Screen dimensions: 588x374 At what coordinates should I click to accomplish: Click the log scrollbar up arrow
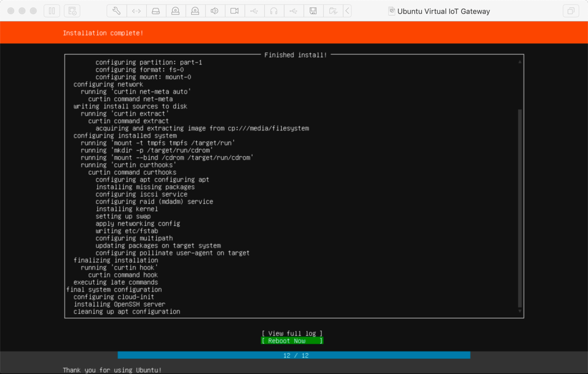[x=520, y=62]
